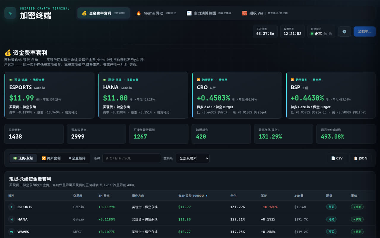Click the 加载中... button
380x238 pixels.
pos(365,32)
